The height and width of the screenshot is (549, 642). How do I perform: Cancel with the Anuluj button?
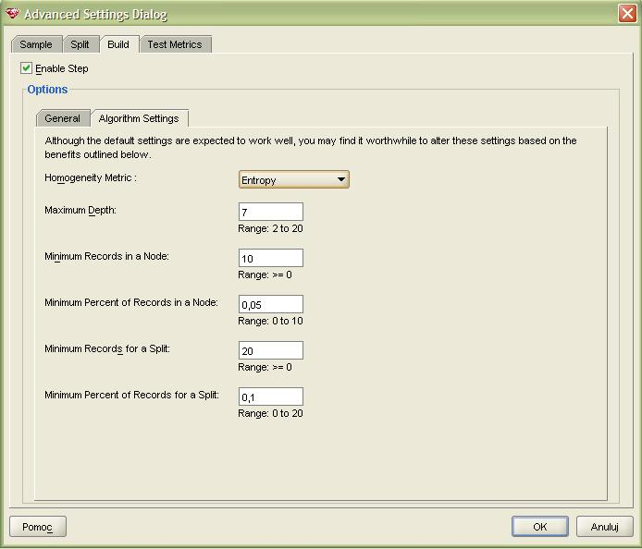coord(604,527)
